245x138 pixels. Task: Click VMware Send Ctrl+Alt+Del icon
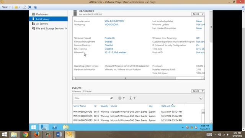tap(24, 7)
